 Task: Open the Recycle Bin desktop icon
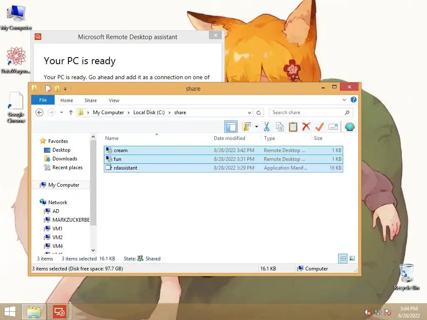[407, 277]
